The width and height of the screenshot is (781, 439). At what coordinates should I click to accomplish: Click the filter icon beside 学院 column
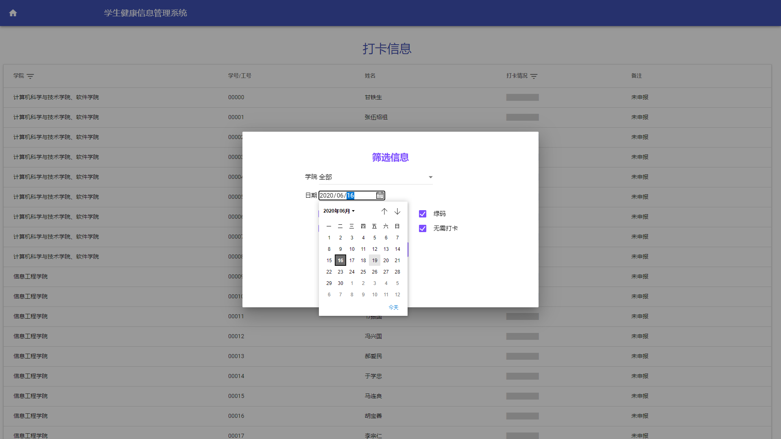click(31, 76)
